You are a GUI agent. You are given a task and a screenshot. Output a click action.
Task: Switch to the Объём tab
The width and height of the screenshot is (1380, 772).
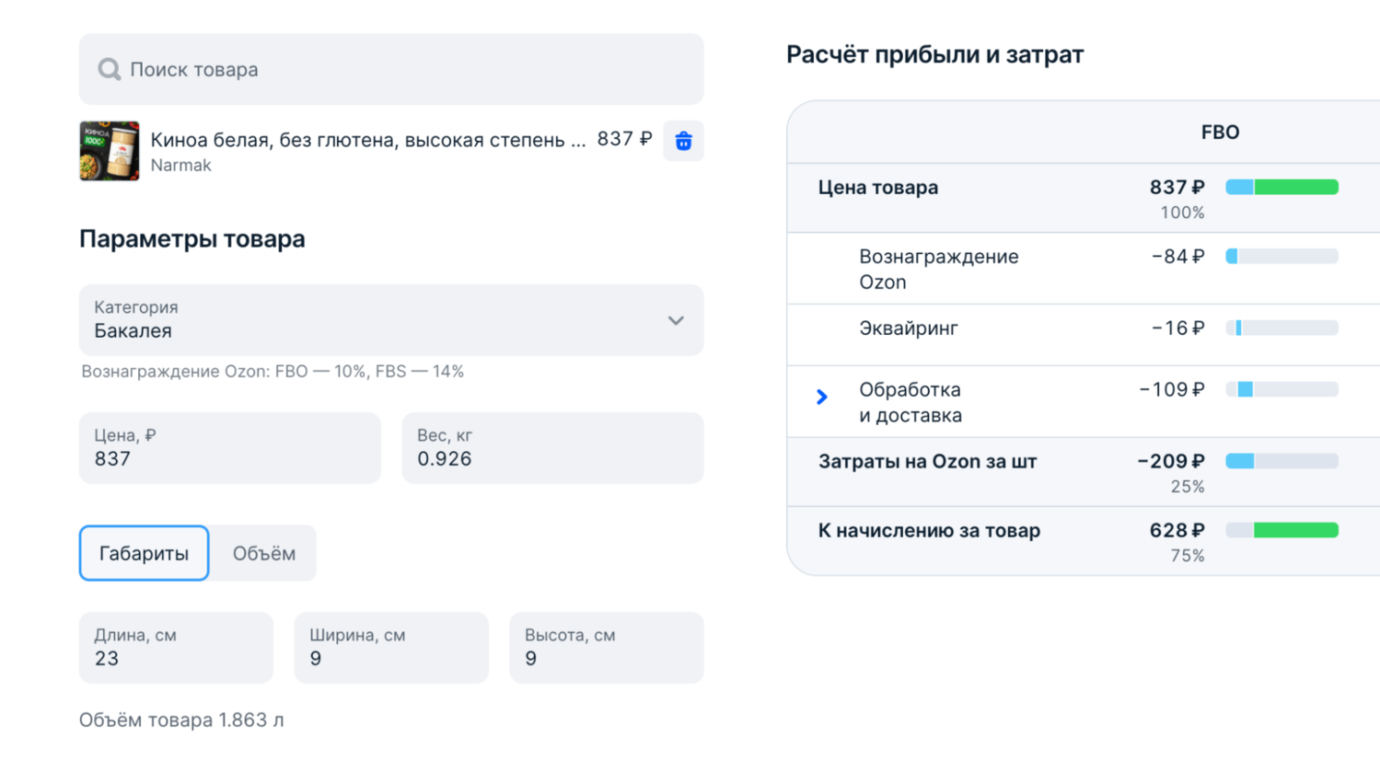263,553
